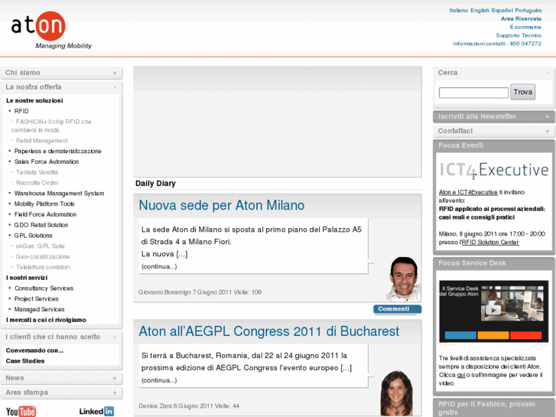Click RFID per il Fashion panel header

[x=493, y=408]
